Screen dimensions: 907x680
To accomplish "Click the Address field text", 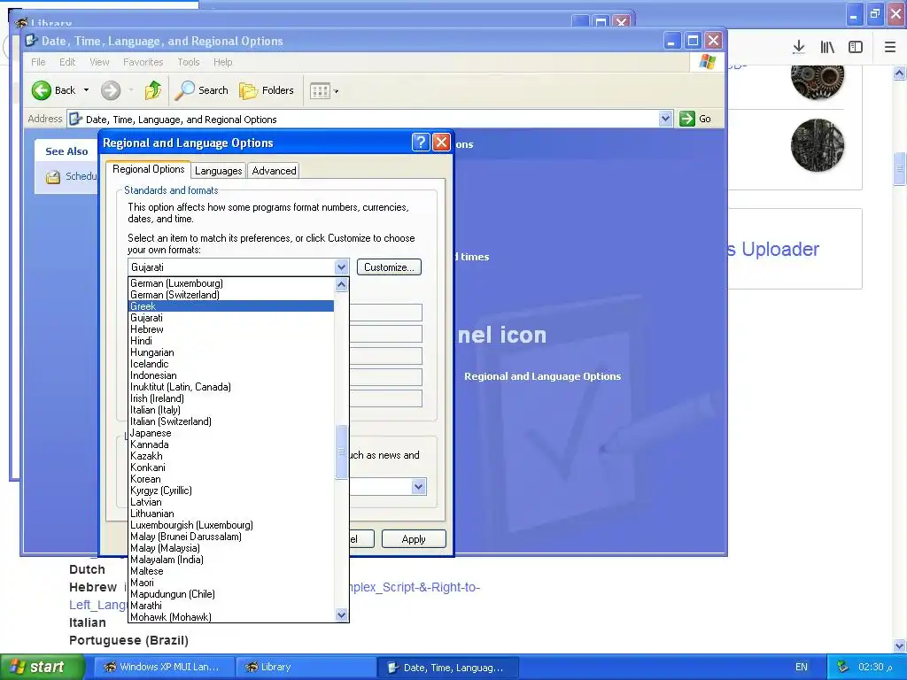I will [181, 120].
